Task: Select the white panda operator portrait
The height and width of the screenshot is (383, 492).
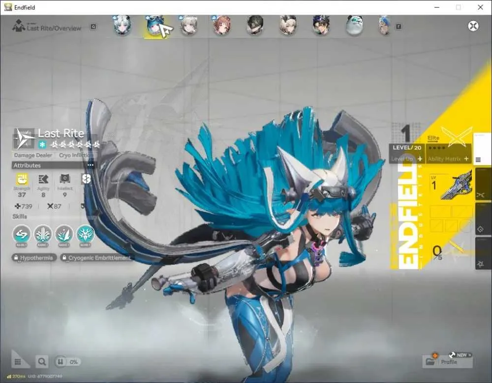Action: coord(354,25)
